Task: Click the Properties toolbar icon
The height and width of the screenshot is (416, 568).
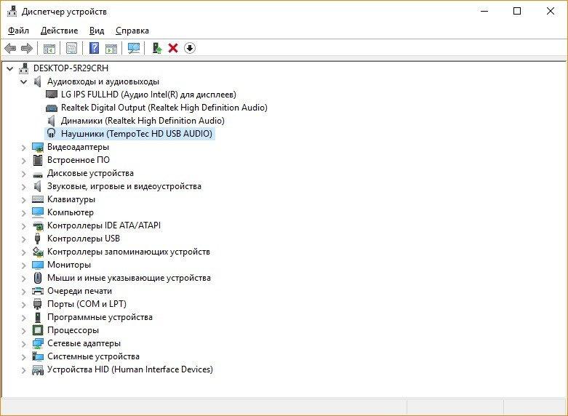Action: pos(71,48)
